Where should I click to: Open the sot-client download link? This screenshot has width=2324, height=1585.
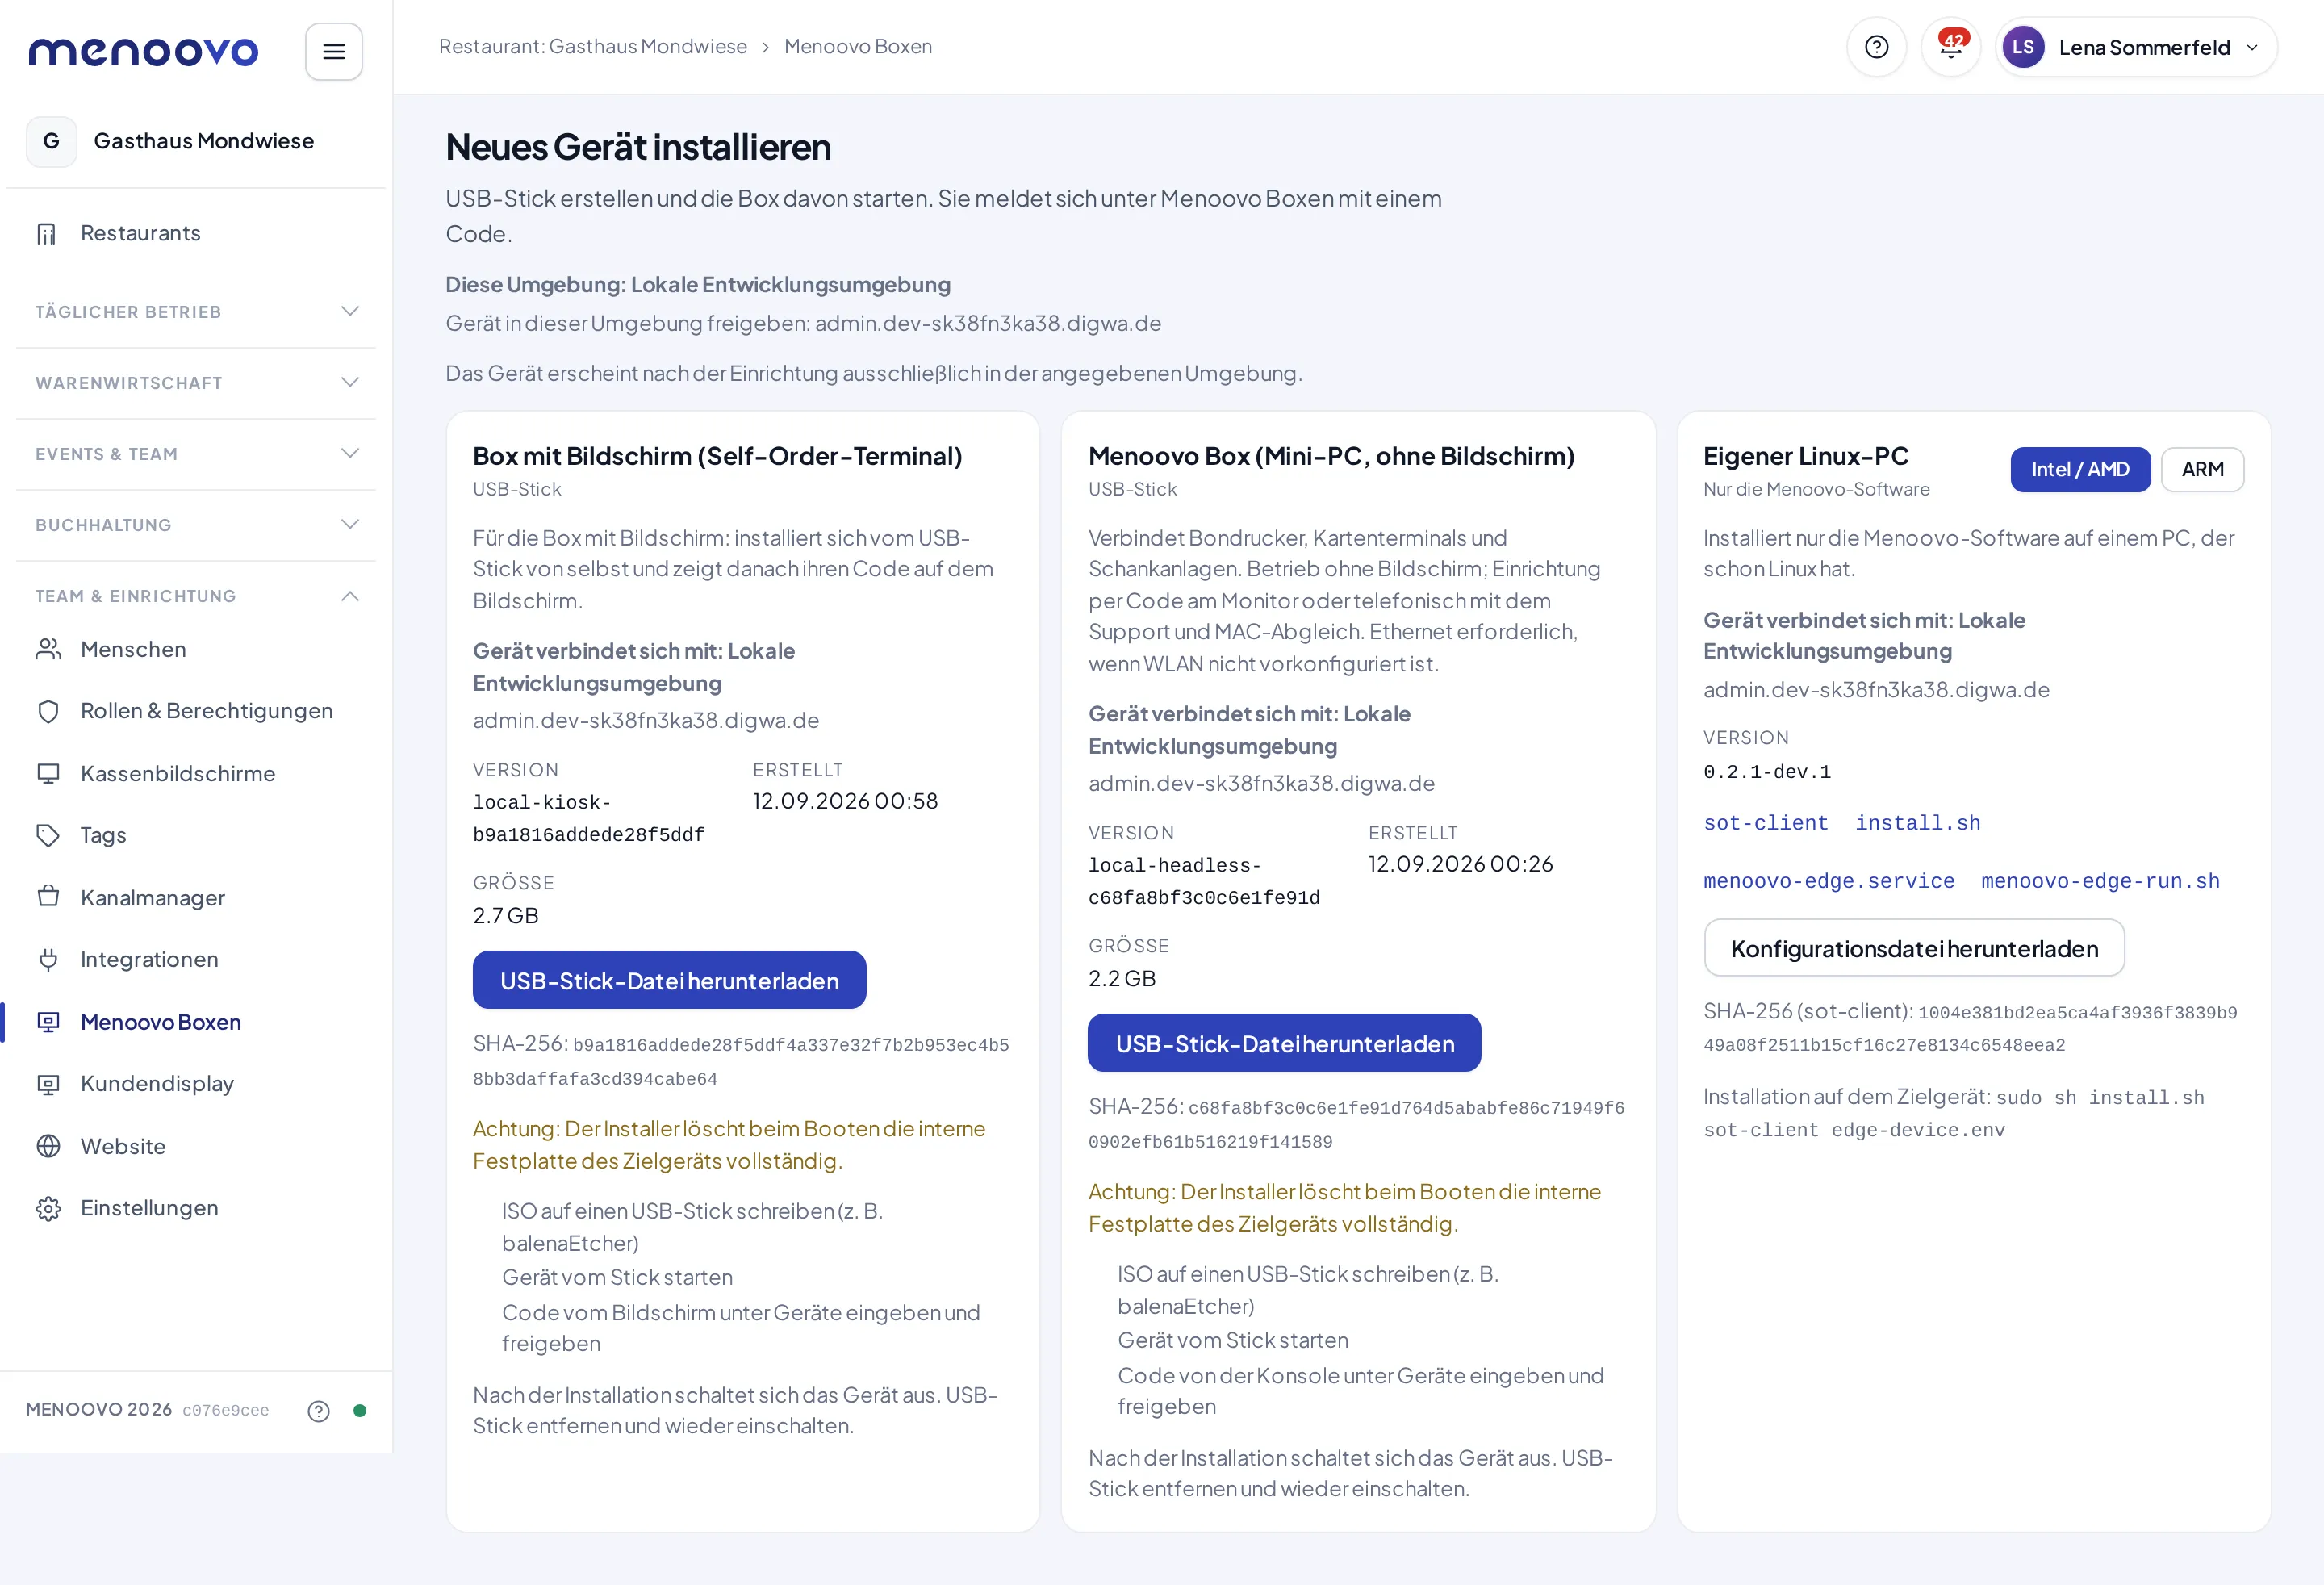coord(1765,822)
